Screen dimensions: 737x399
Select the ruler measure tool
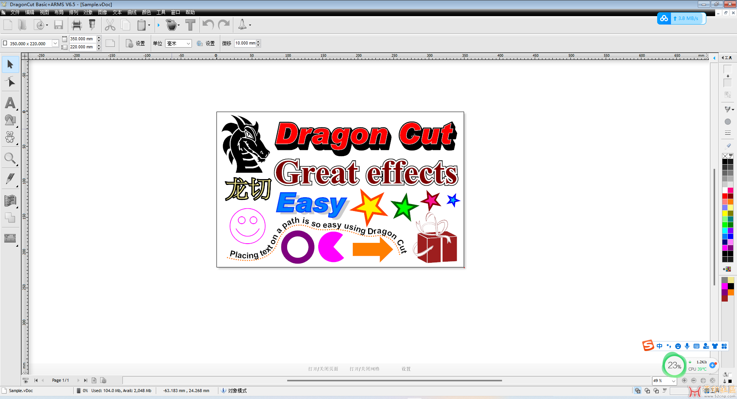click(x=10, y=239)
